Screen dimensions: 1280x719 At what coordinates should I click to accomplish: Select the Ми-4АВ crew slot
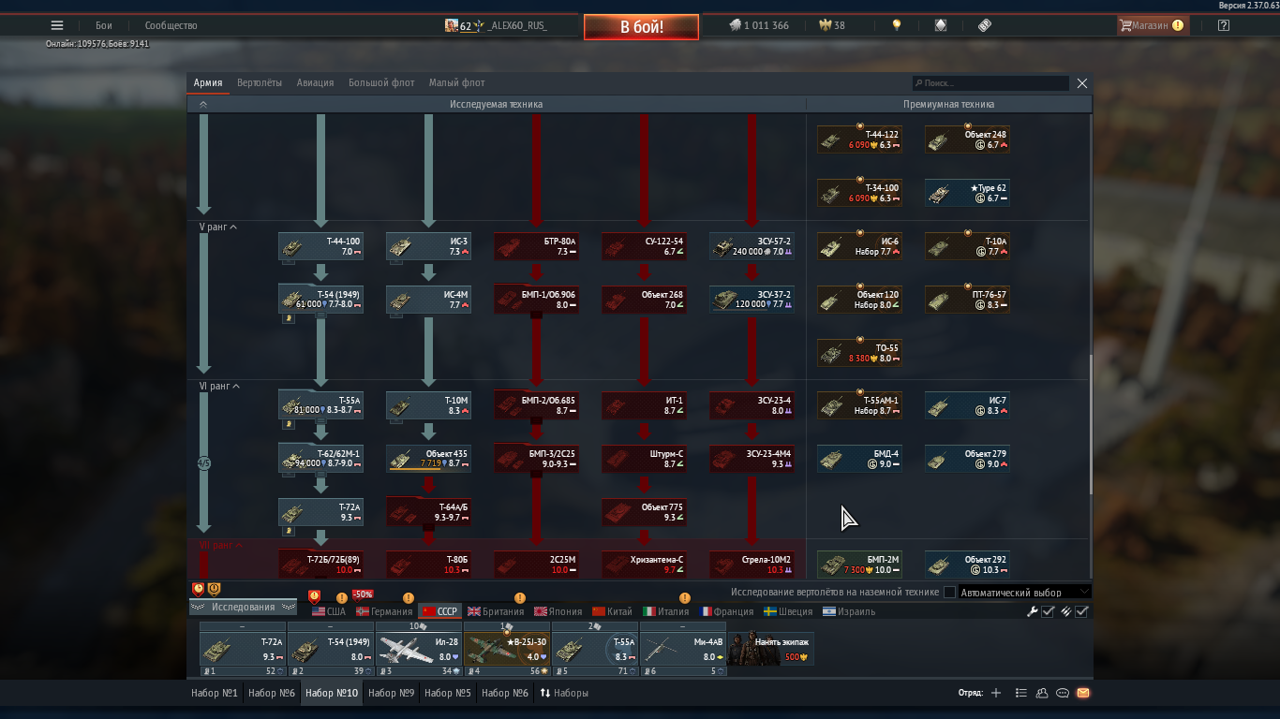683,649
